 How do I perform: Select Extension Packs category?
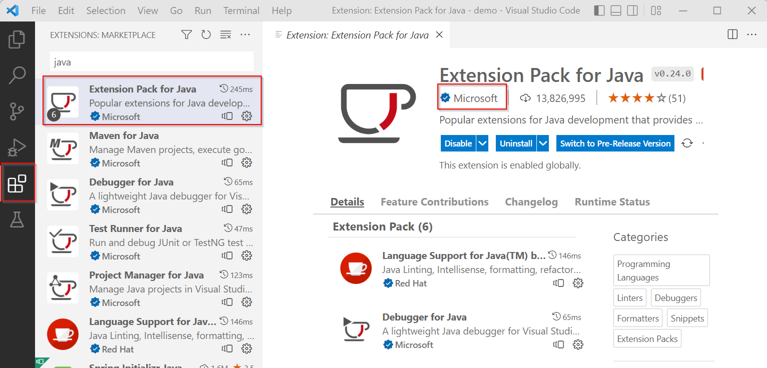(647, 339)
